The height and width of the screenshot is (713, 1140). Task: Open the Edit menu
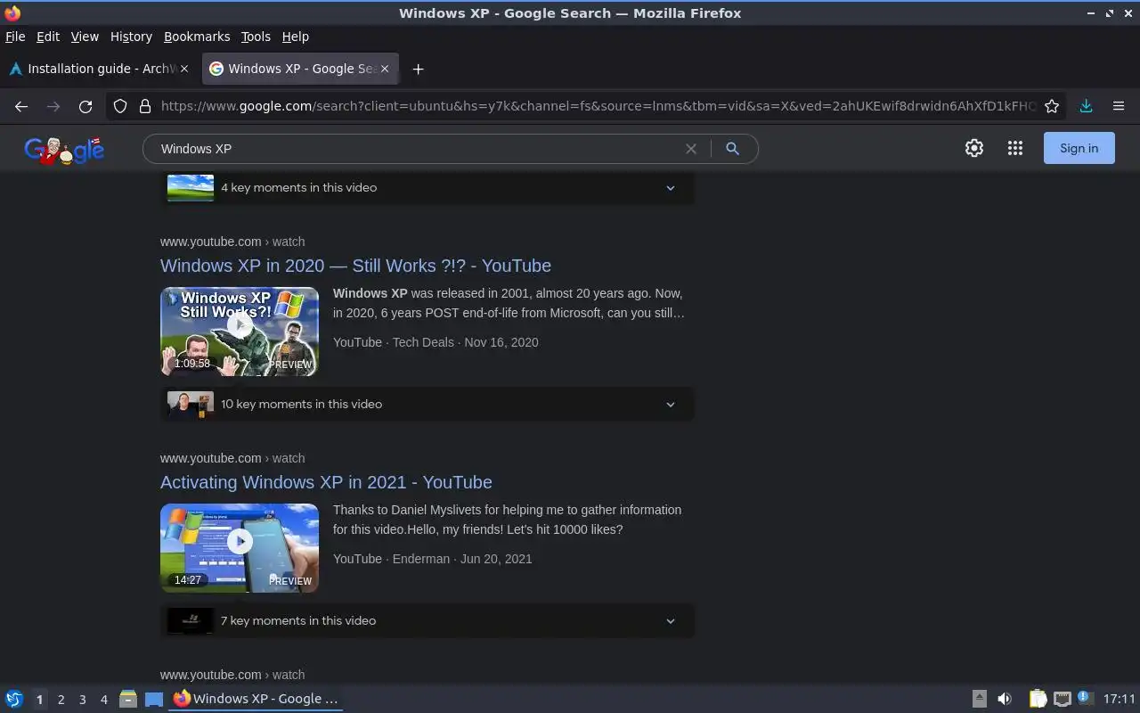[48, 37]
